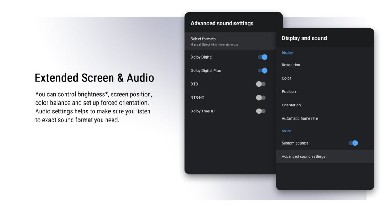
Task: Click the Advanced sound settings title
Action: [221, 23]
